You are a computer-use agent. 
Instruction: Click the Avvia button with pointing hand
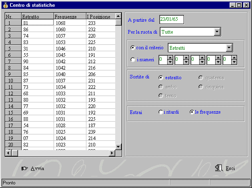pyautogui.click(x=33, y=168)
